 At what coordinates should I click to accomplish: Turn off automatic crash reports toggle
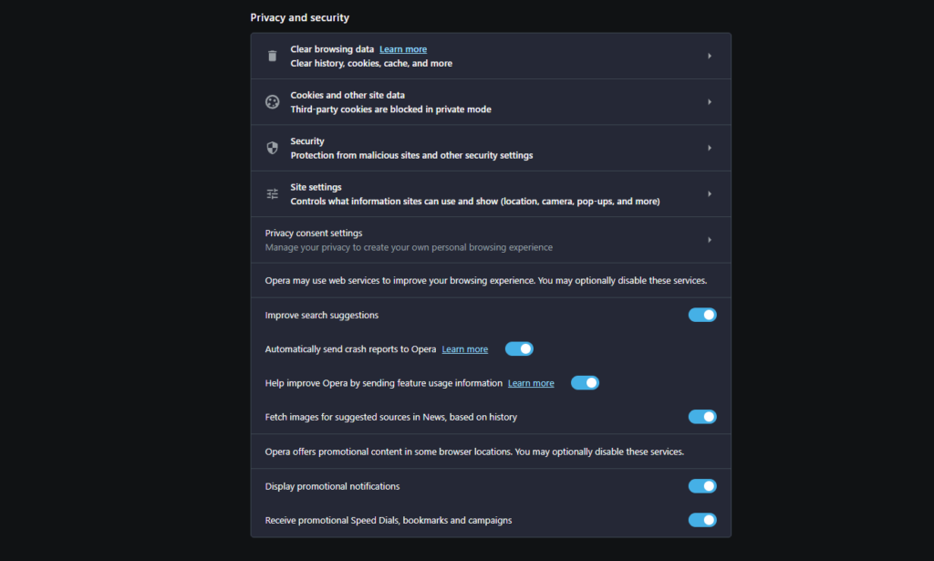[x=519, y=348]
